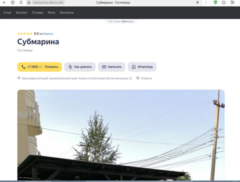The image size is (240, 182).
Task: Open the О нас menu item
Action: [7, 12]
